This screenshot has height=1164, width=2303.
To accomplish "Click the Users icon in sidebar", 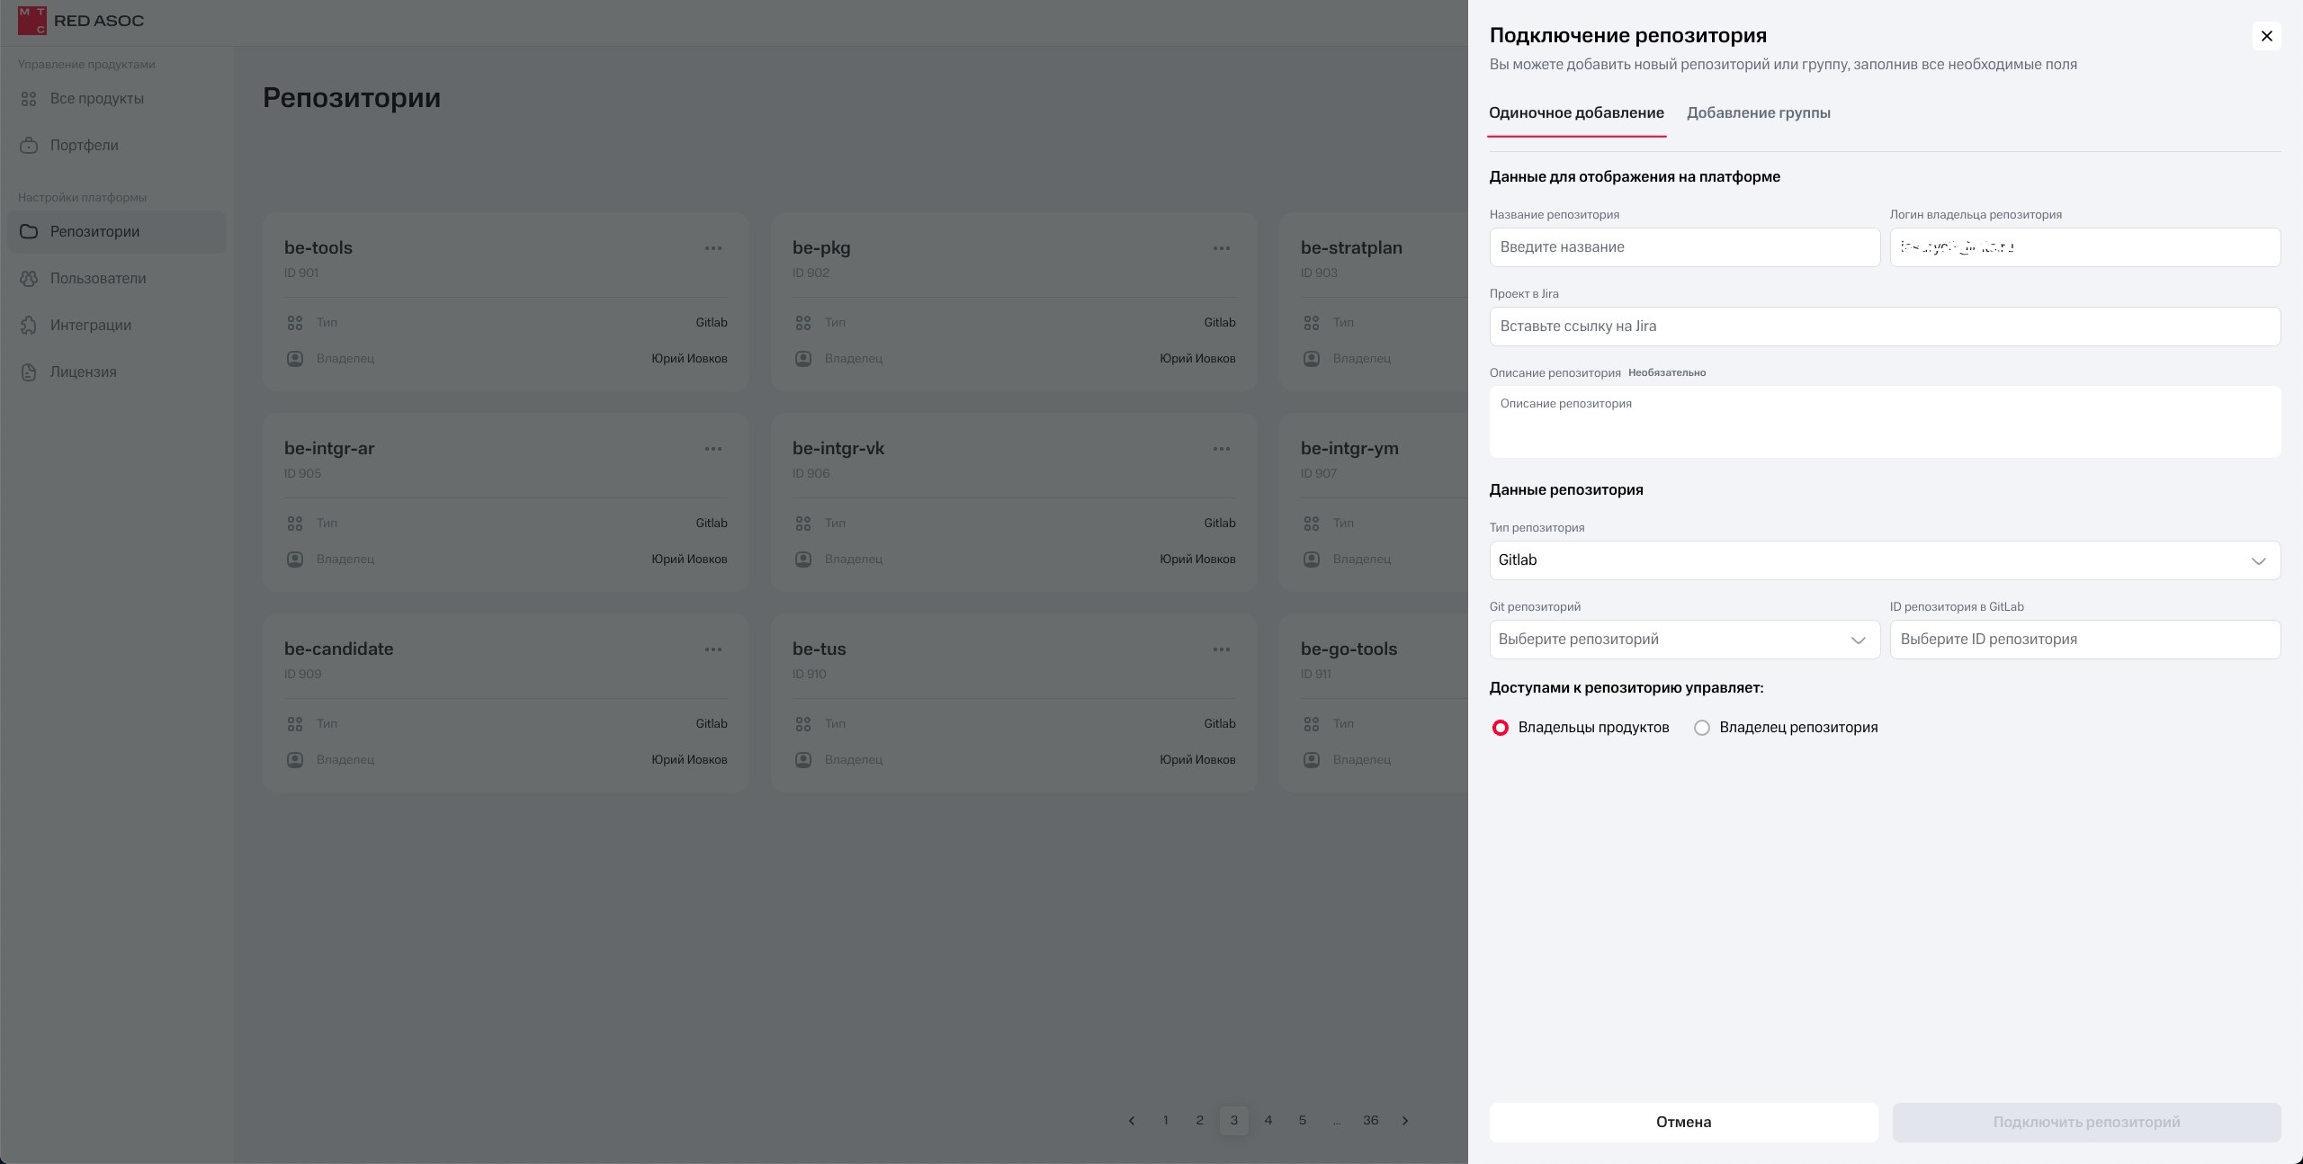I will pyautogui.click(x=29, y=279).
